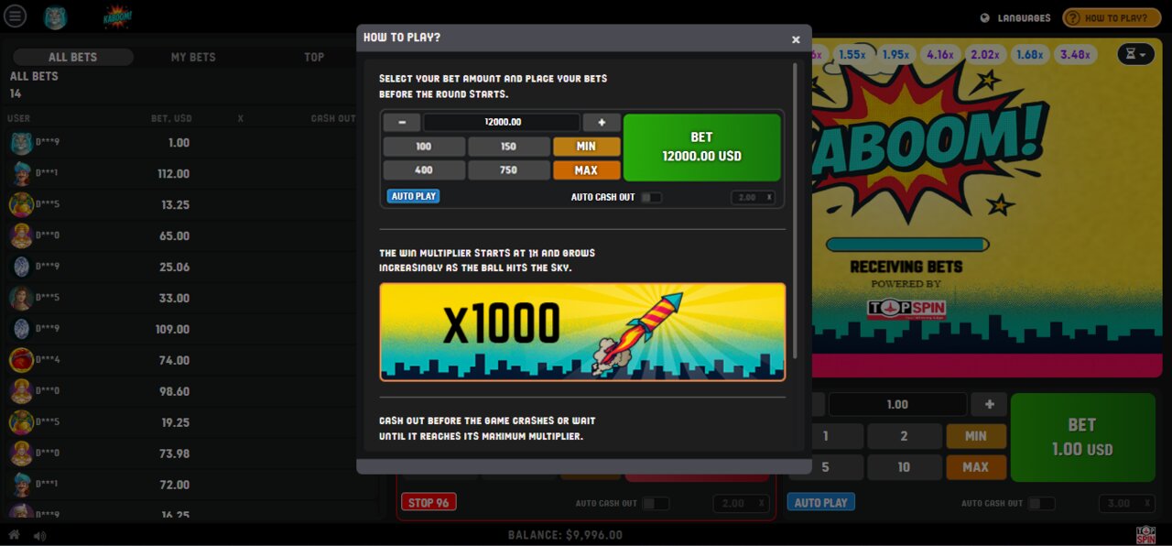Screen dimensions: 1172x546
Task: Click the dialog vertical scrollbar
Action: 795,211
